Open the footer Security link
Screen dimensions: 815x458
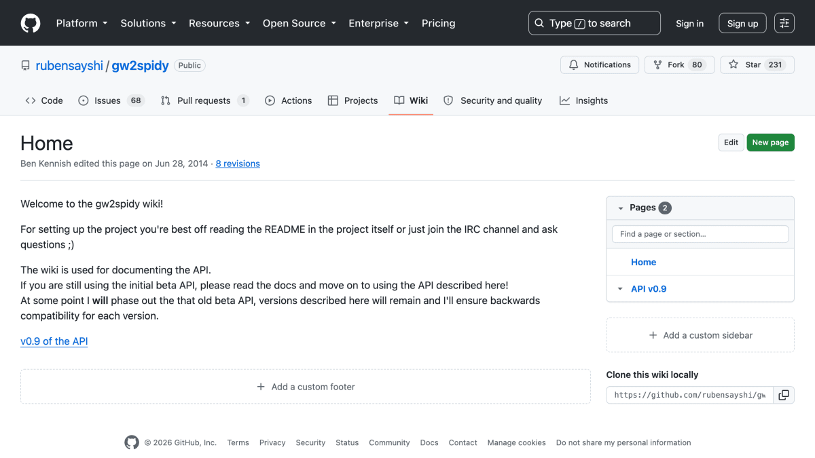(x=310, y=442)
